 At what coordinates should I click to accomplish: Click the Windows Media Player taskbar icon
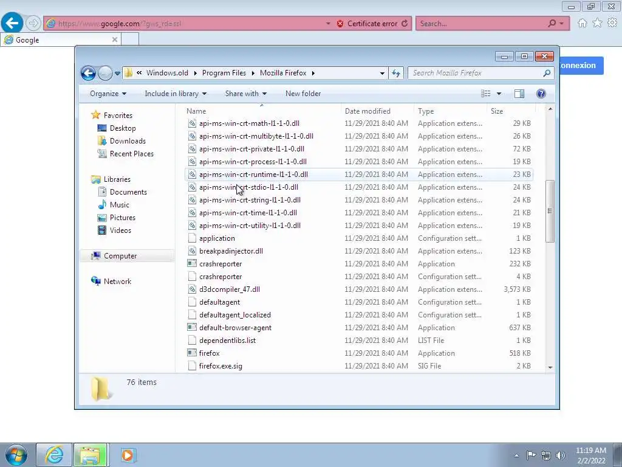point(128,455)
